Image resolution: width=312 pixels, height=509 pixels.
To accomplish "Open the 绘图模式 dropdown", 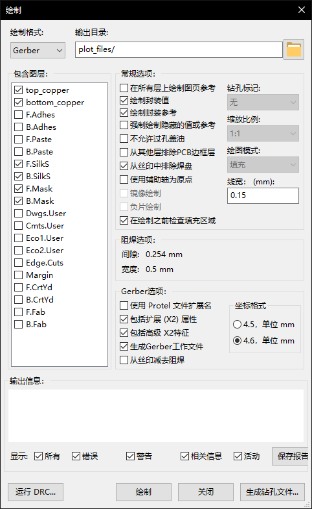I will (263, 165).
